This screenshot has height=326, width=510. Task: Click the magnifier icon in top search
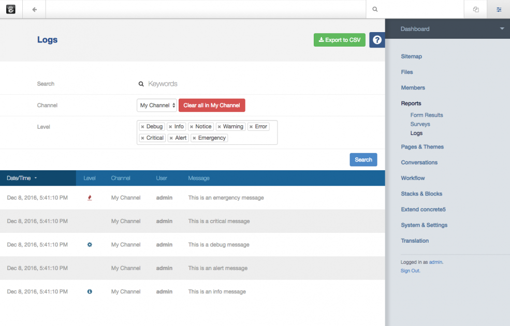coord(375,9)
